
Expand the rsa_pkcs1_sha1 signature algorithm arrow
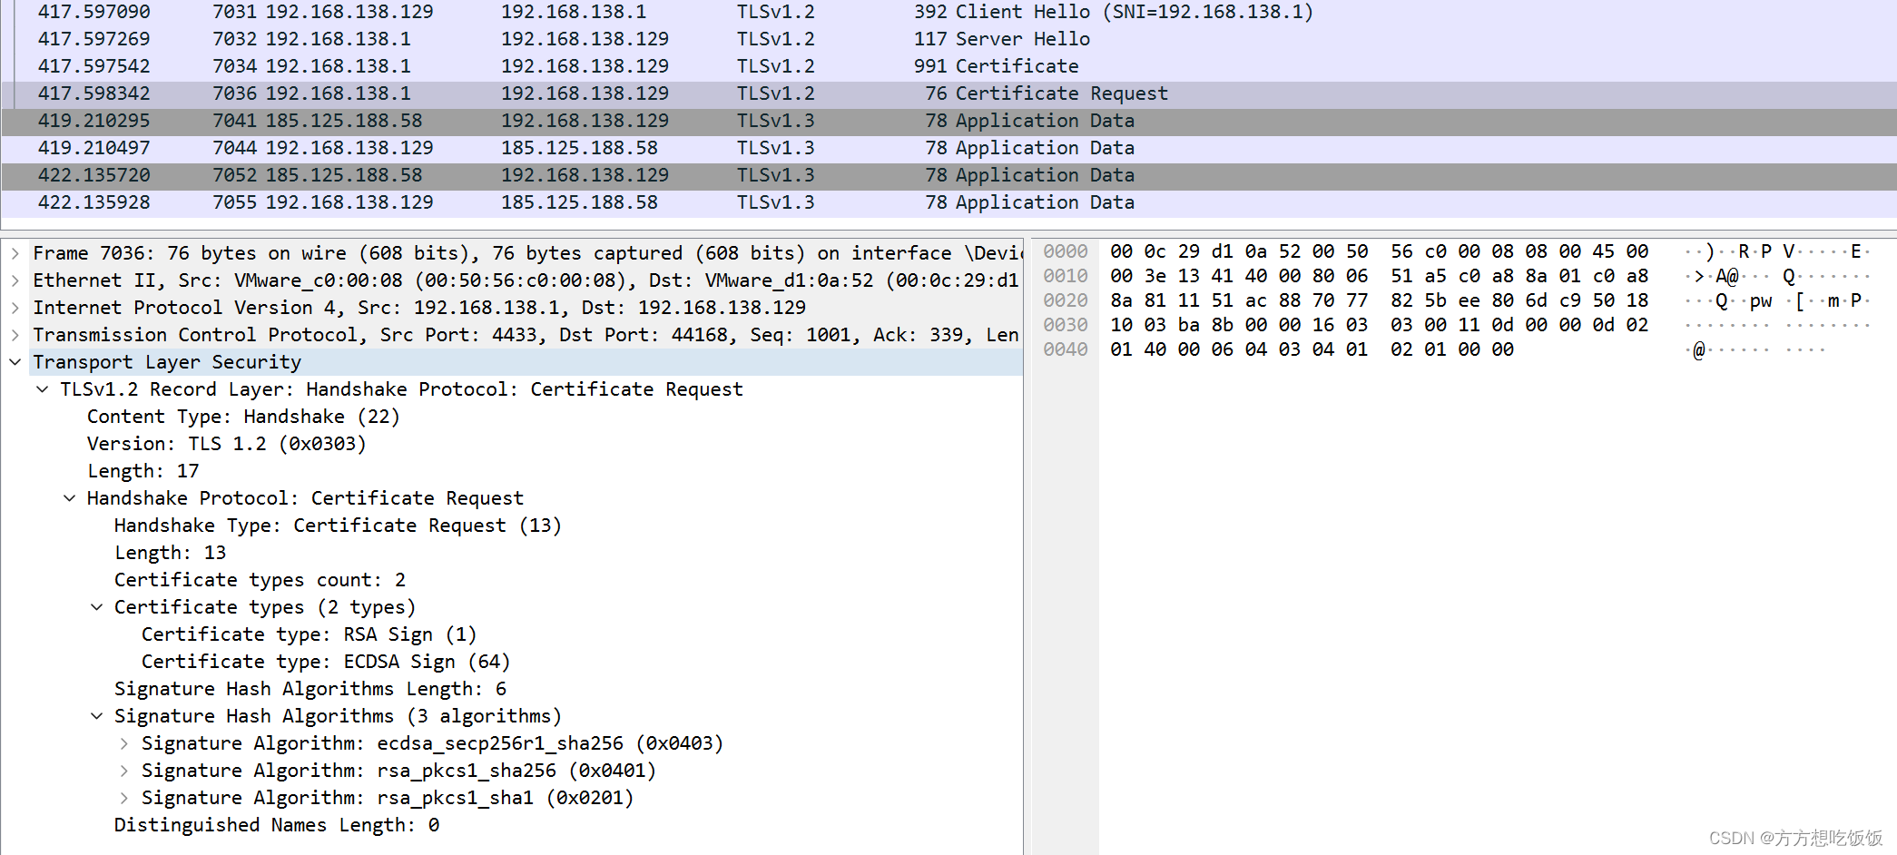[x=124, y=798]
